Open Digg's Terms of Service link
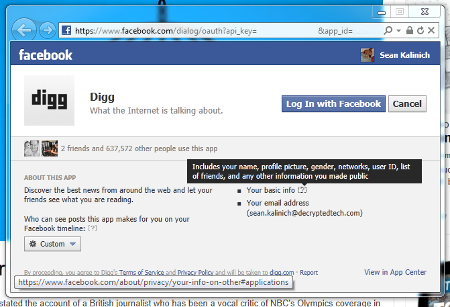Image resolution: width=450 pixels, height=307 pixels. tap(142, 272)
